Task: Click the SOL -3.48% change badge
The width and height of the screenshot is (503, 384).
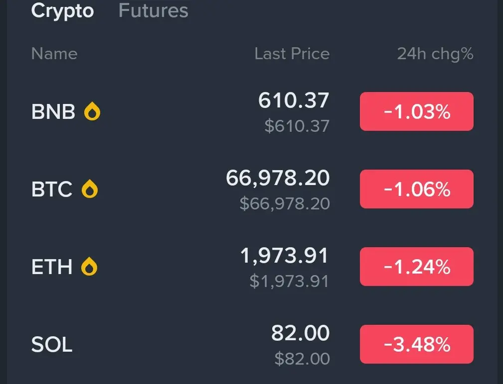Action: coord(416,344)
